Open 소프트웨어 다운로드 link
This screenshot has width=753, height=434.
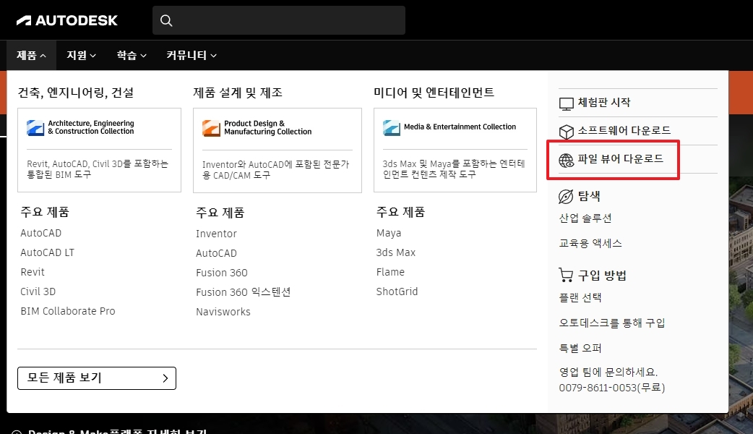624,130
